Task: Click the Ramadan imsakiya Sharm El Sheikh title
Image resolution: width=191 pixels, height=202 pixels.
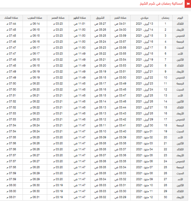Action: 161,4
